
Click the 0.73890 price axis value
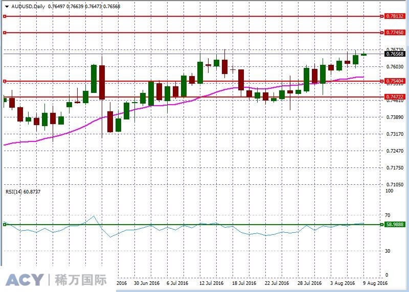click(395, 117)
